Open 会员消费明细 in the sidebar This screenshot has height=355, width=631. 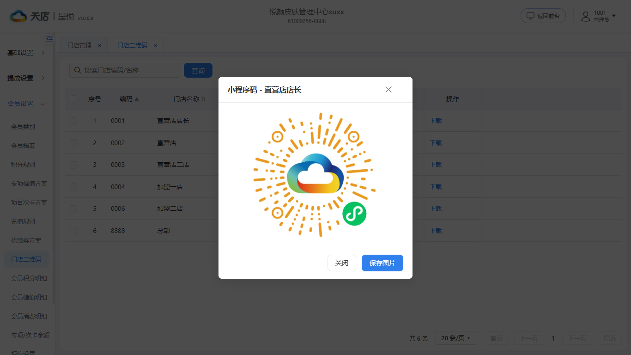pyautogui.click(x=29, y=316)
